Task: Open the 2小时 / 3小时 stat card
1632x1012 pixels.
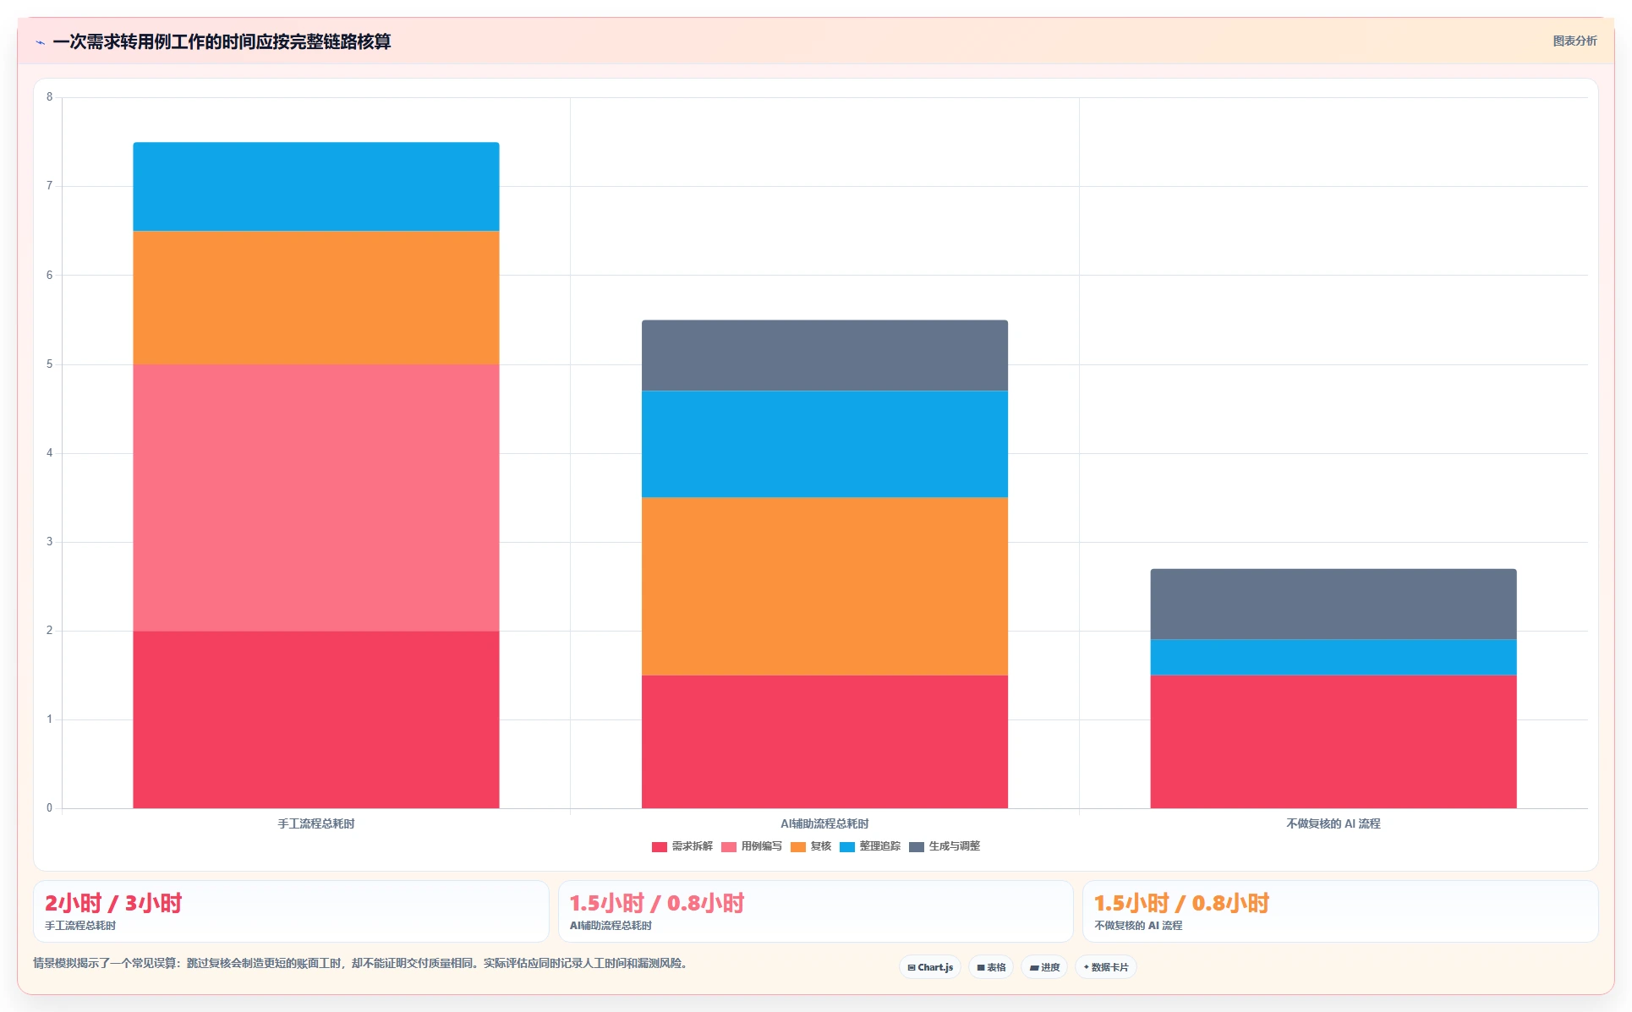Action: coord(291,911)
